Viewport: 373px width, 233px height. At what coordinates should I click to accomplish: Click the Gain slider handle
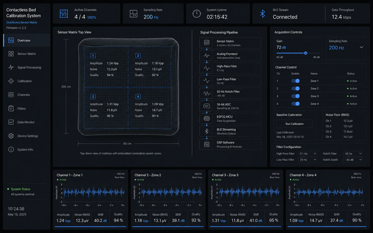coord(306,53)
